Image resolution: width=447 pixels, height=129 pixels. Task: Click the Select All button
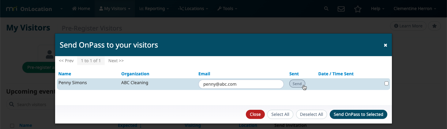click(x=280, y=114)
